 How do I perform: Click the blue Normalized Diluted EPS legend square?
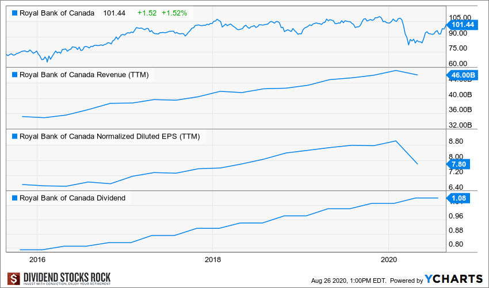(14, 136)
